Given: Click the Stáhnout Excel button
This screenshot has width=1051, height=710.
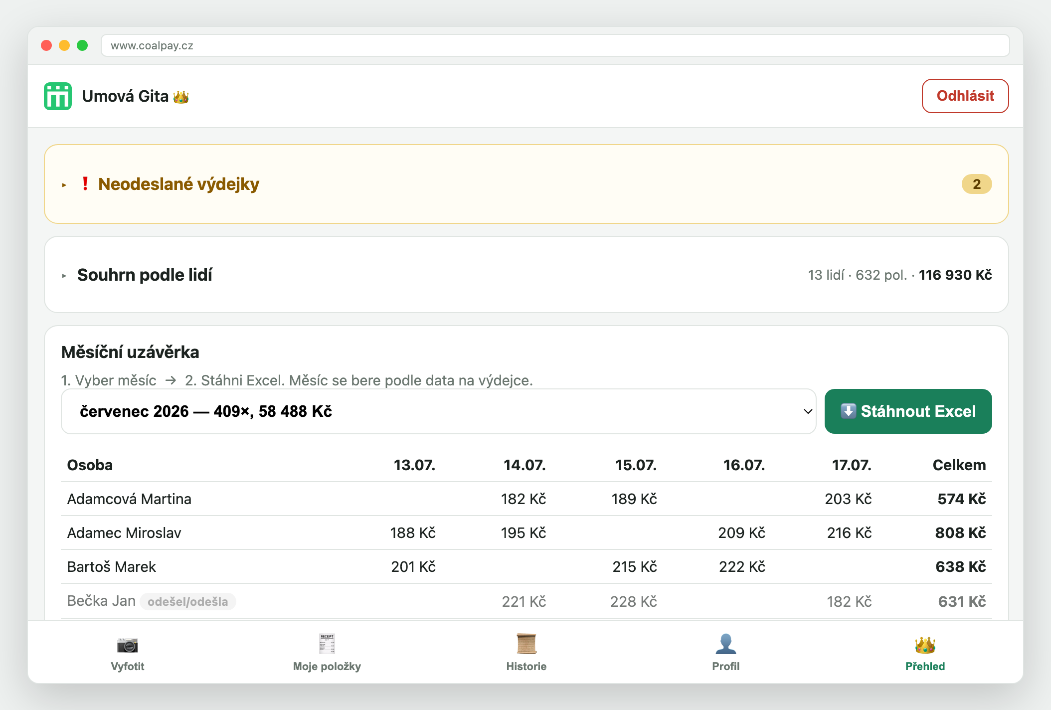Looking at the screenshot, I should [908, 411].
